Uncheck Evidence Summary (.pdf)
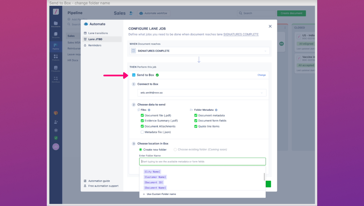This screenshot has width=364, height=206. [142, 121]
